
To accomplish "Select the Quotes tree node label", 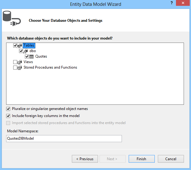I will pos(41,56).
